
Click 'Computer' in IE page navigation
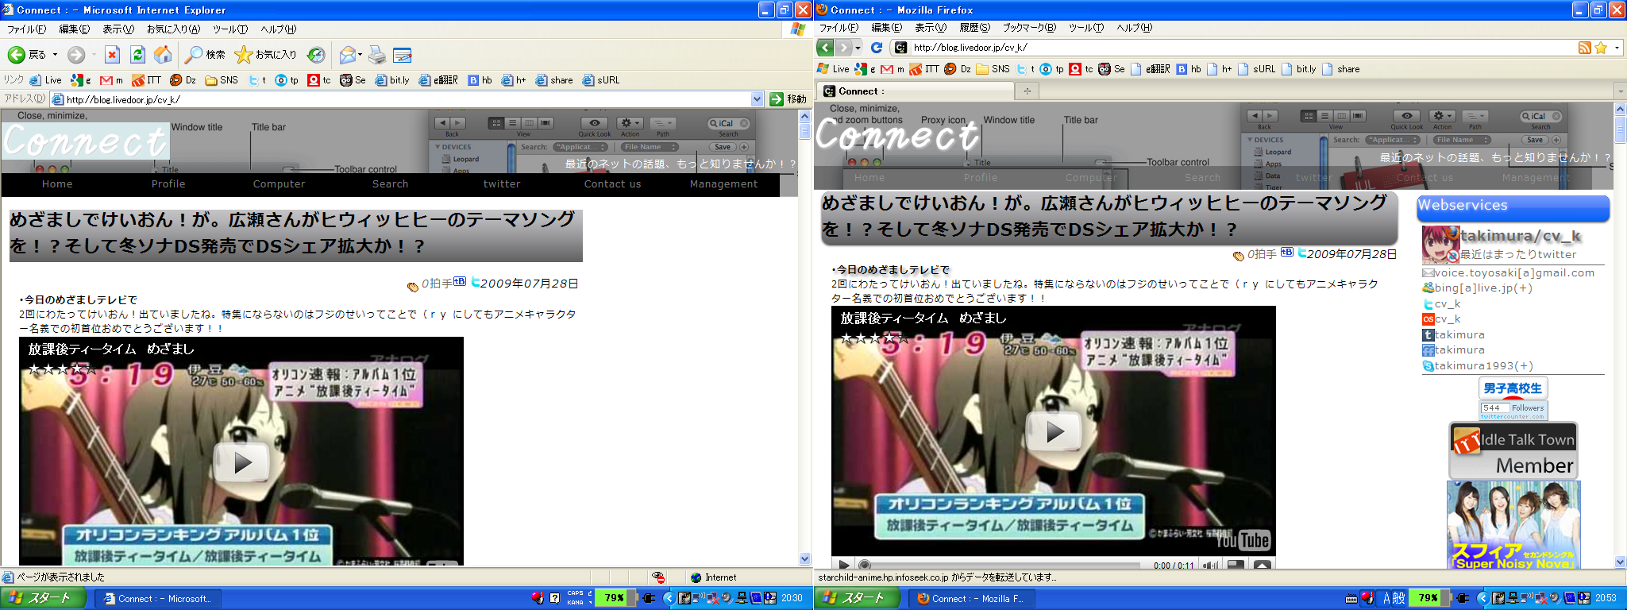(279, 184)
